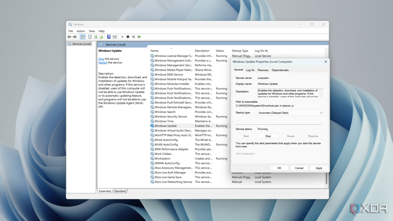
Task: Select the Windows Mobile Hotspot Se... row name
Action: (x=173, y=79)
